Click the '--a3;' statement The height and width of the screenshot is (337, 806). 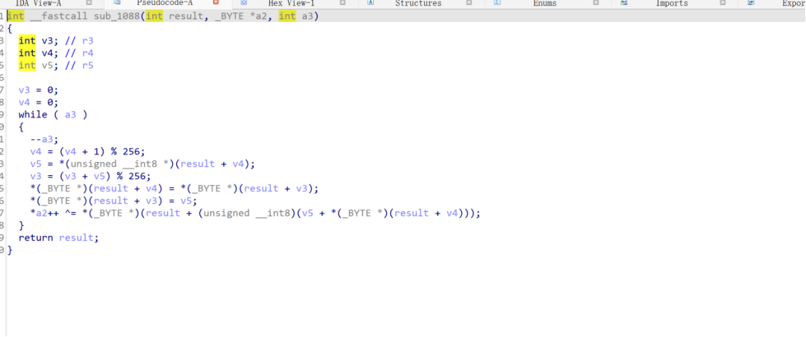[x=44, y=139]
